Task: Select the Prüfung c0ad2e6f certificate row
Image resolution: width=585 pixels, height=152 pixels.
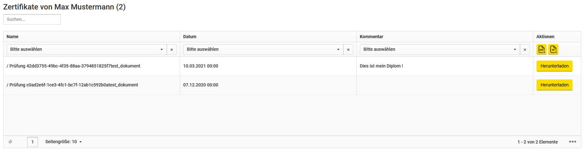Action: (x=292, y=85)
